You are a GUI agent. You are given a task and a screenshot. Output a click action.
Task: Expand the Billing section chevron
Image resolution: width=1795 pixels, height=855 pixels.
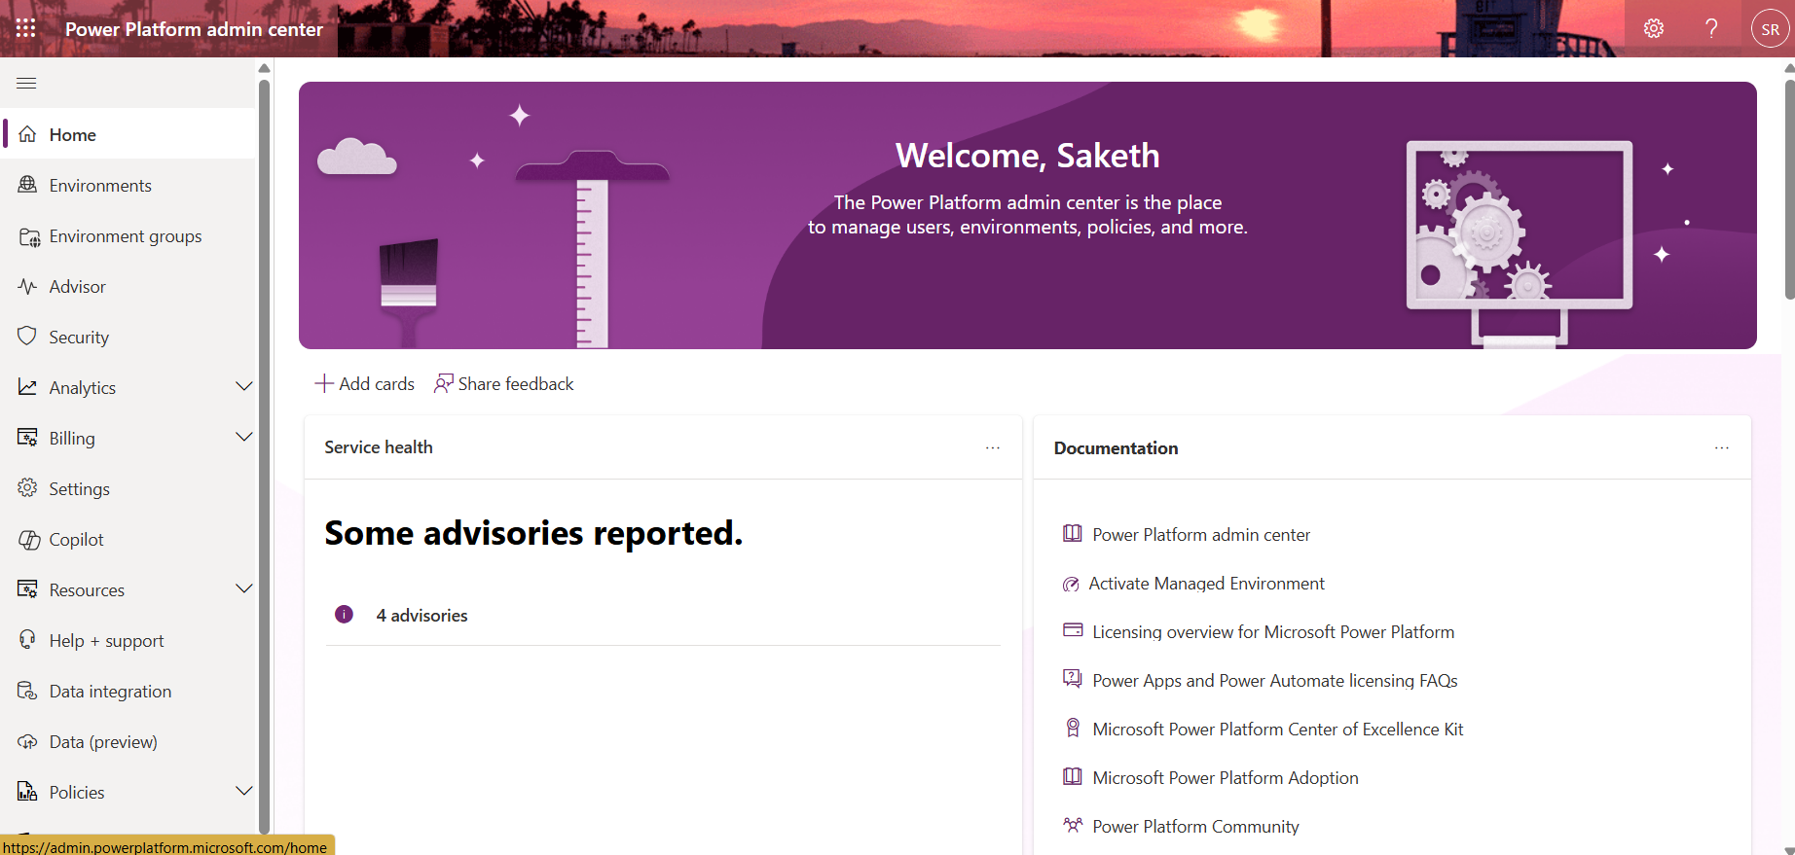(x=244, y=437)
